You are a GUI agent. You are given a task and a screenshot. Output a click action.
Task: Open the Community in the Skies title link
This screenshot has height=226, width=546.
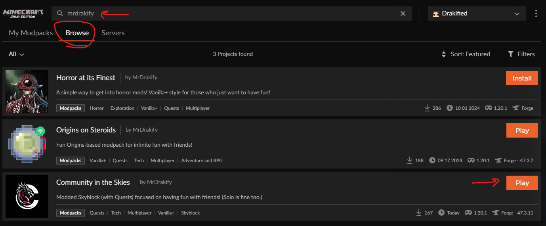tap(93, 182)
